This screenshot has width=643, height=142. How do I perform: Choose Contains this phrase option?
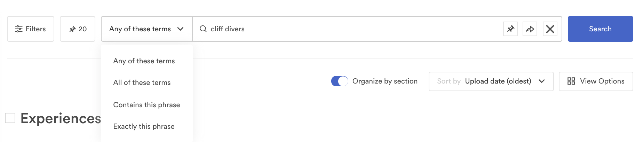click(x=146, y=105)
